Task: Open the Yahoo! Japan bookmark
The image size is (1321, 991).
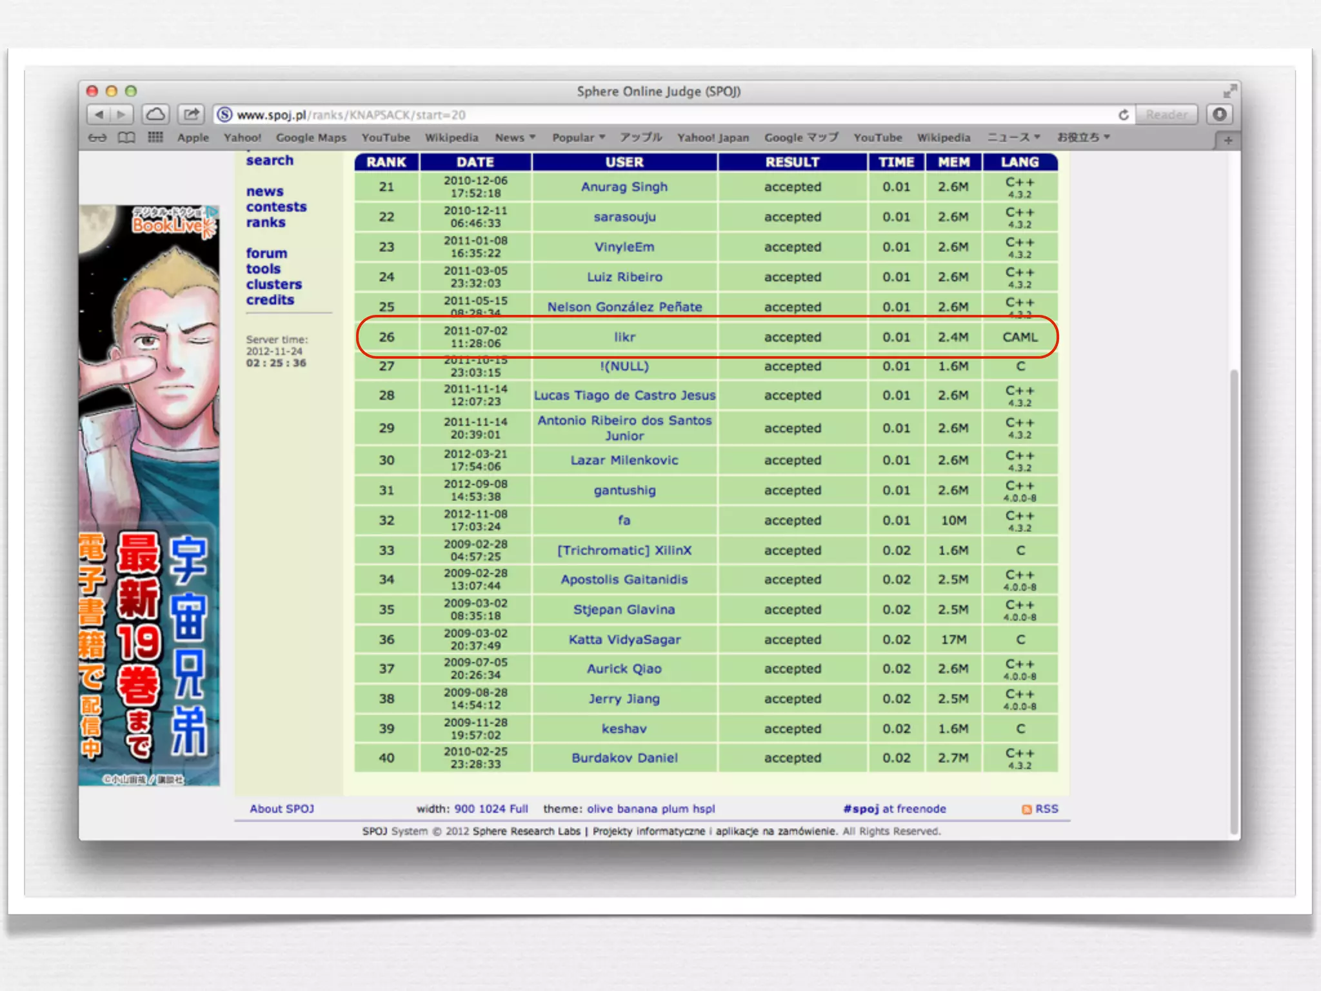Action: pos(713,137)
